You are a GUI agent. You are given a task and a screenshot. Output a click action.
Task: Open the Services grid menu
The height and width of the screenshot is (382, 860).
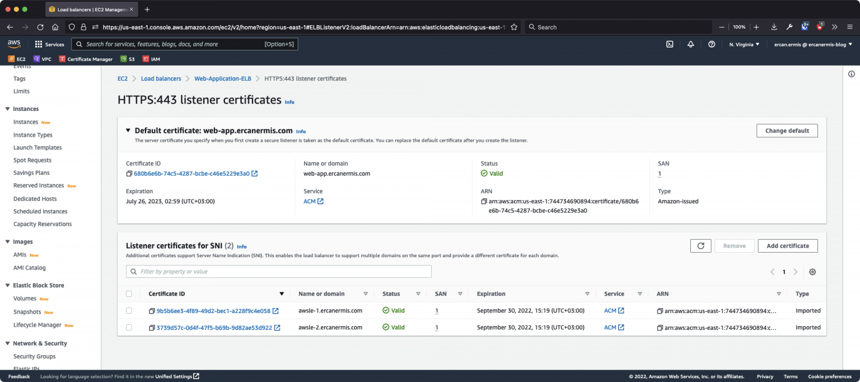click(x=39, y=44)
